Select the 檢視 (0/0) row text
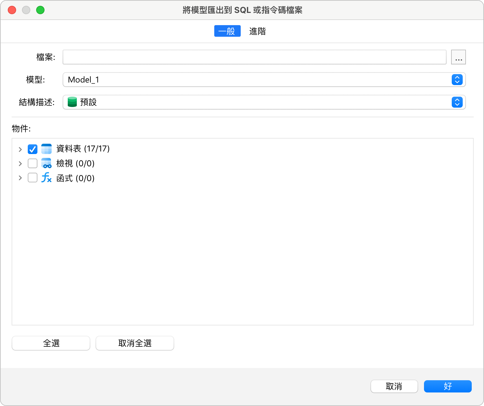 (x=76, y=163)
